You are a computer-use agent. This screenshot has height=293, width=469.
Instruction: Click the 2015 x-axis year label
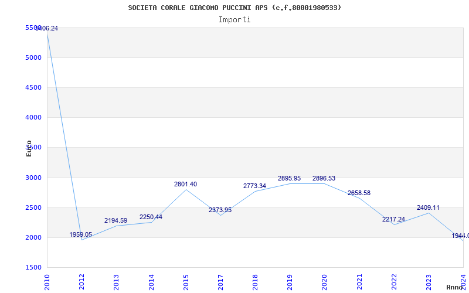coord(186,282)
